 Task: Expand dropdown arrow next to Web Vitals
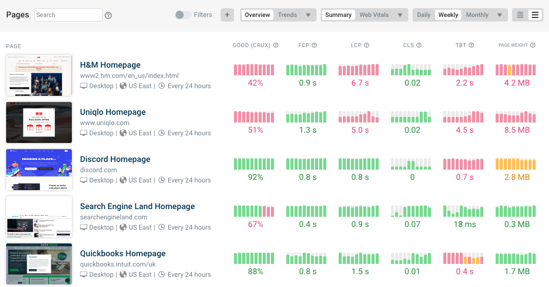pyautogui.click(x=400, y=15)
